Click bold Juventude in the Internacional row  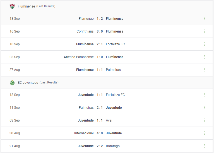(x=114, y=133)
